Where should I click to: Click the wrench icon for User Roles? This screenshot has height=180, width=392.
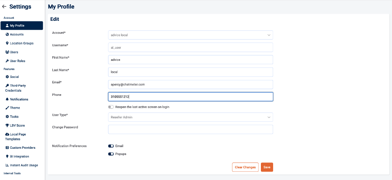[x=7, y=61]
